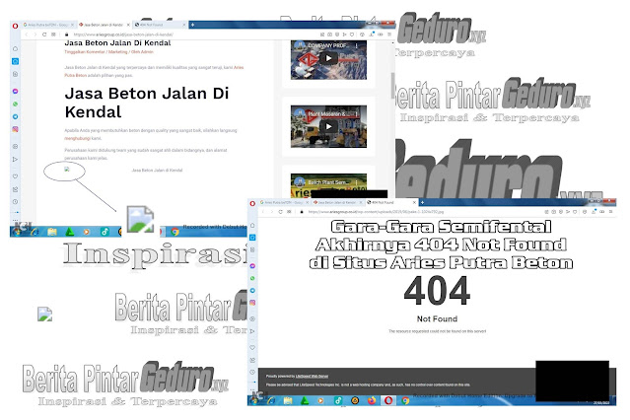Go back in the 404 window
The image size is (630, 420).
[263, 212]
